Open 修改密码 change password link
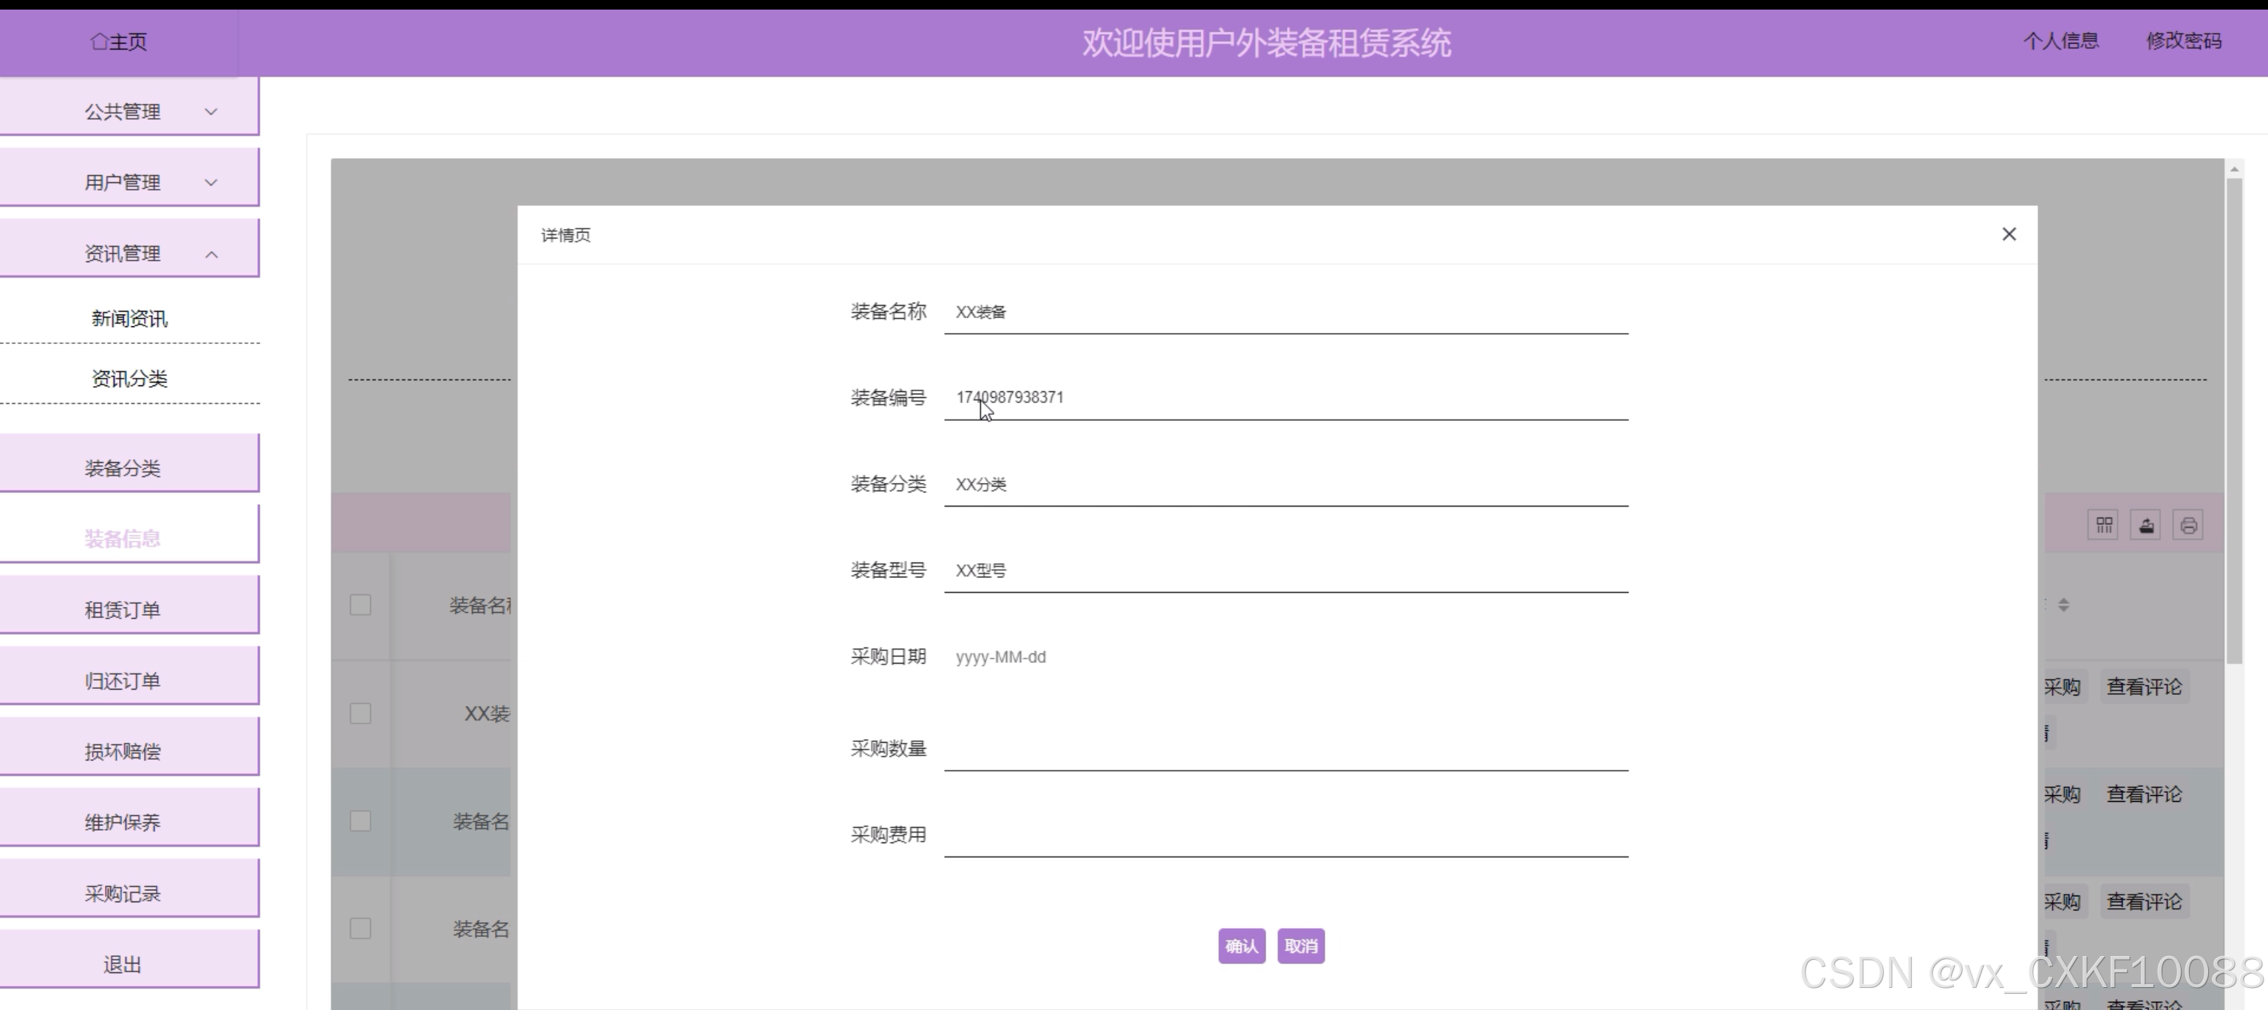 click(2184, 41)
